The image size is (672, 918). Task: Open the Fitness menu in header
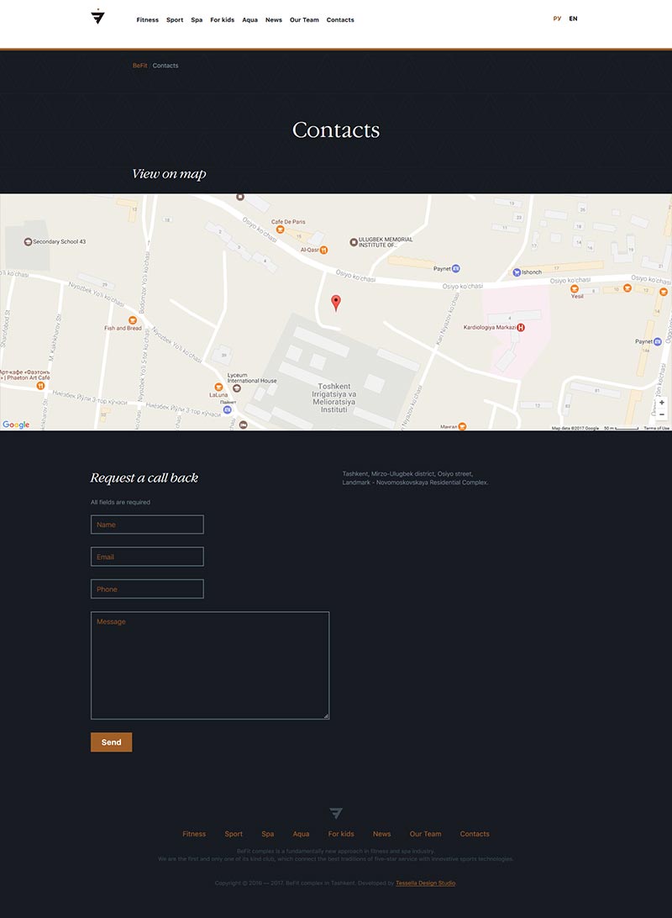148,20
